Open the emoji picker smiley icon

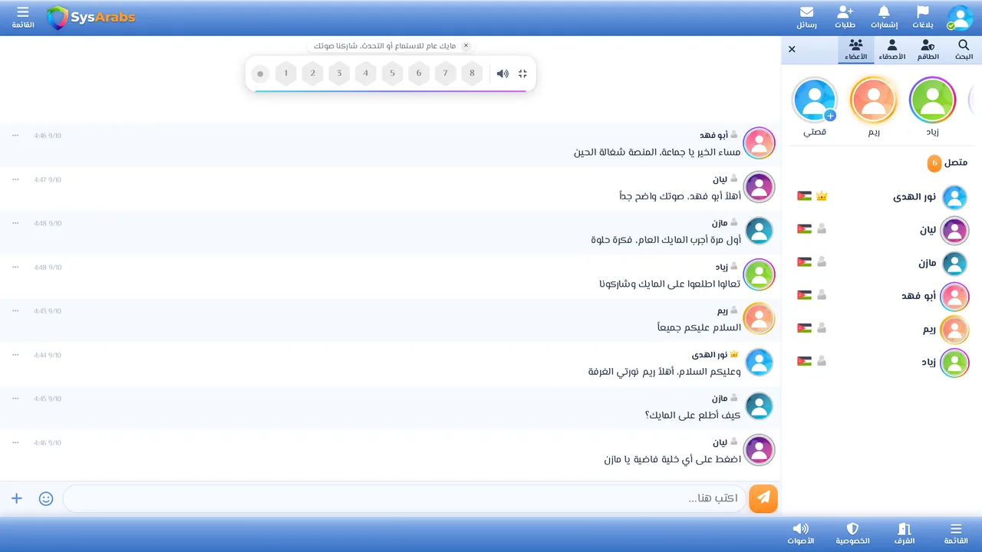click(46, 498)
